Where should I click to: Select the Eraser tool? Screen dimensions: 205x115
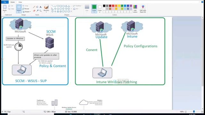(x=34, y=11)
